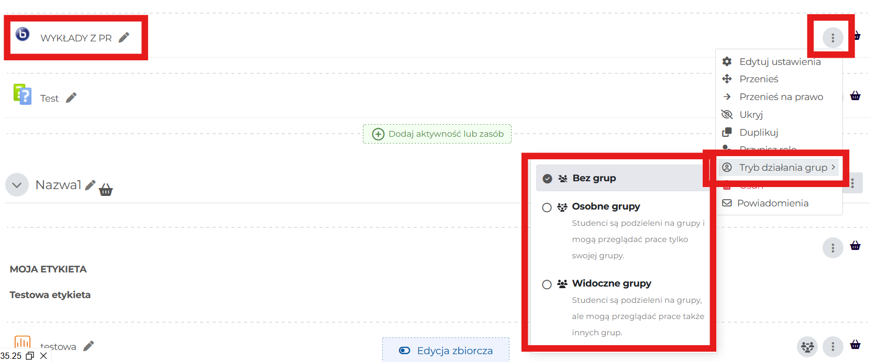The image size is (888, 362).
Task: Click the groups mode icon in the testowa row
Action: tap(807, 346)
